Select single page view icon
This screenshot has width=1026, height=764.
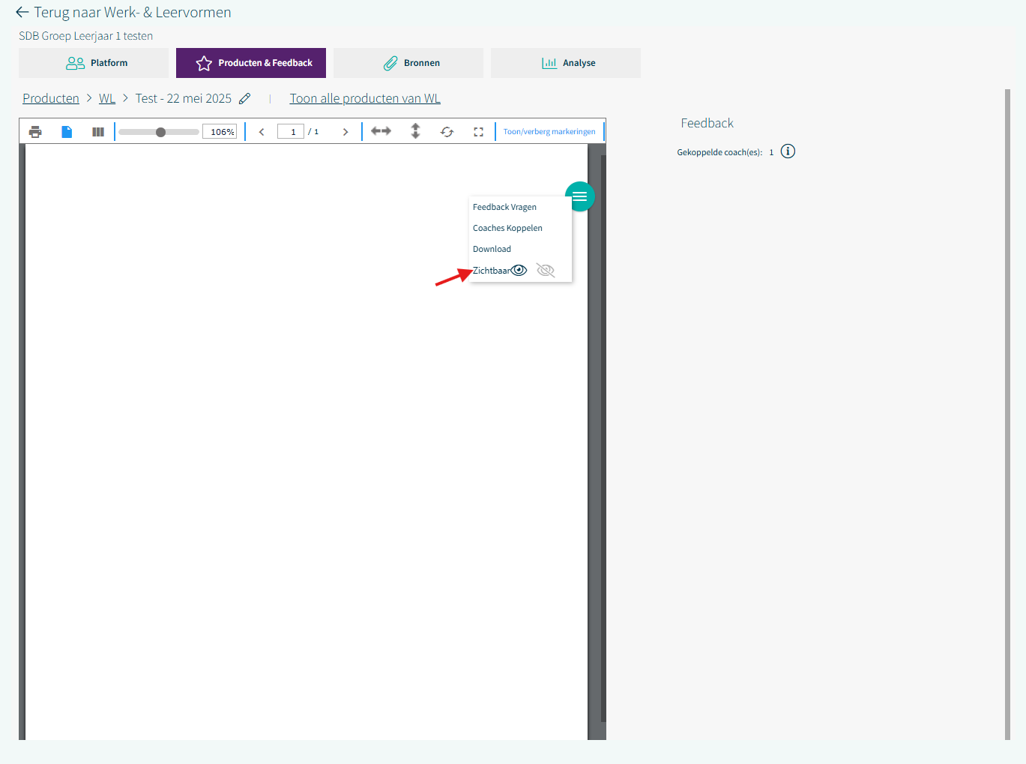click(x=67, y=132)
